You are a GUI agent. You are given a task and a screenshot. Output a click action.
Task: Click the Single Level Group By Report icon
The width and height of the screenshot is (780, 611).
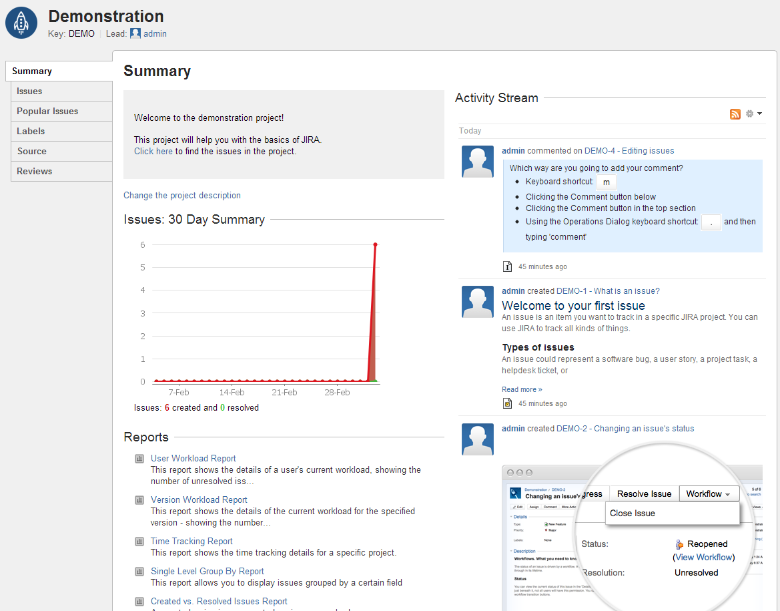pyautogui.click(x=139, y=572)
